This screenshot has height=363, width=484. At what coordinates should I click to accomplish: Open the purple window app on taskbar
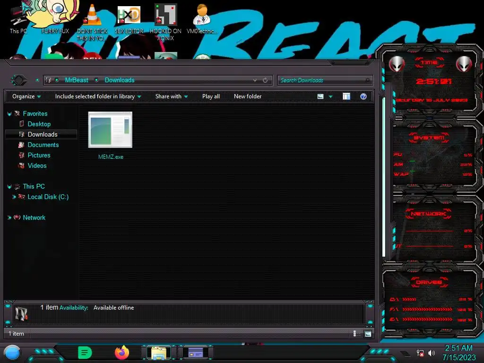[196, 353]
